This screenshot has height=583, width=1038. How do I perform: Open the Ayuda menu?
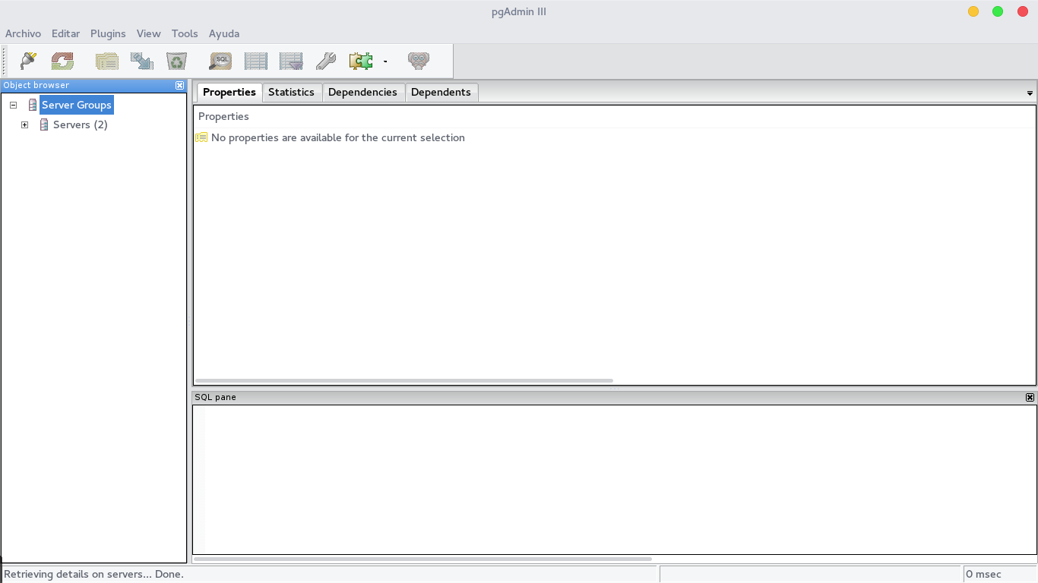coord(224,33)
